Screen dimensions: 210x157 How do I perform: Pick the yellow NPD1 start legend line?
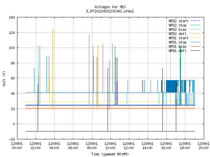[x=195, y=38]
